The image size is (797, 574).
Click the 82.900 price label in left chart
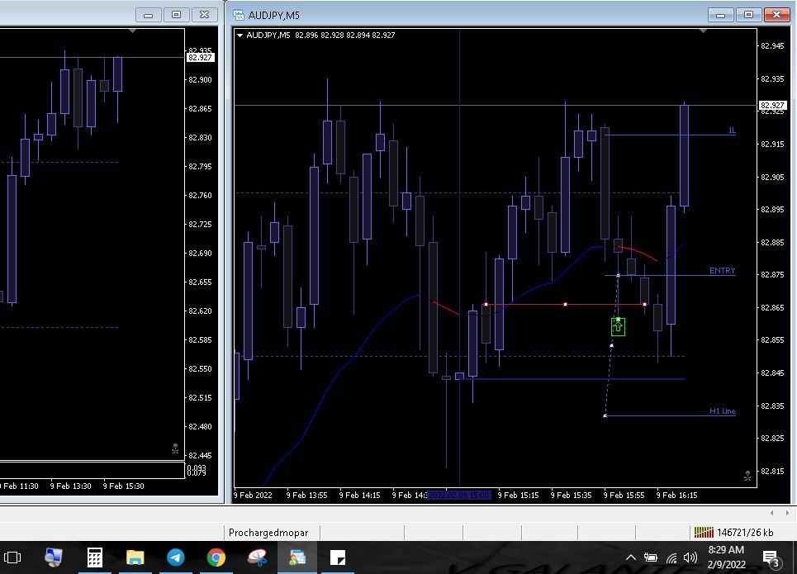click(x=200, y=80)
